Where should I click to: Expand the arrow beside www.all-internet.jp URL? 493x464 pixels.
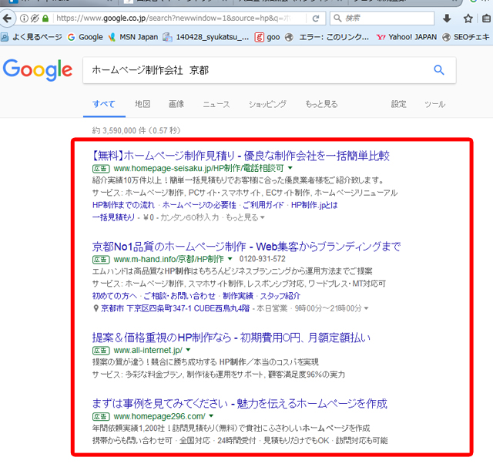tap(188, 350)
